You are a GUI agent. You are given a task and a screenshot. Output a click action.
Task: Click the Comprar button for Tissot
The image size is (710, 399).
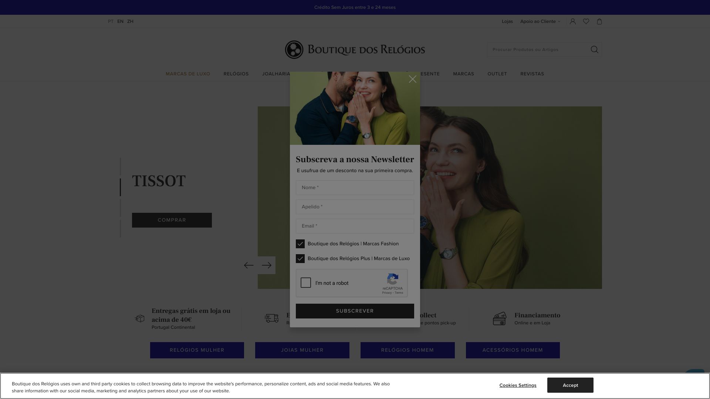[172, 220]
